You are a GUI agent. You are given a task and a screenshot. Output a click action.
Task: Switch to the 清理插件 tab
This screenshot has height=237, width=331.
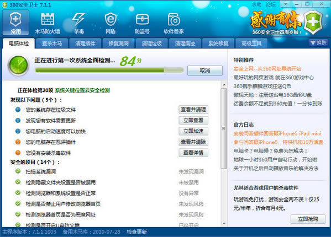85,44
